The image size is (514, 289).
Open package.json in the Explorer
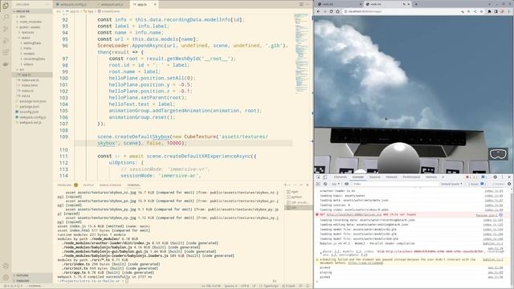(29, 107)
